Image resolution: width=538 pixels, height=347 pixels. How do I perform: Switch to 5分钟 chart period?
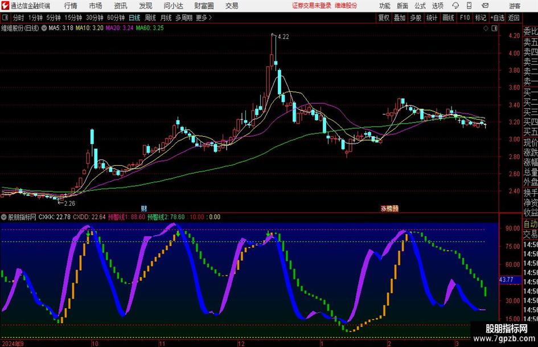point(53,18)
